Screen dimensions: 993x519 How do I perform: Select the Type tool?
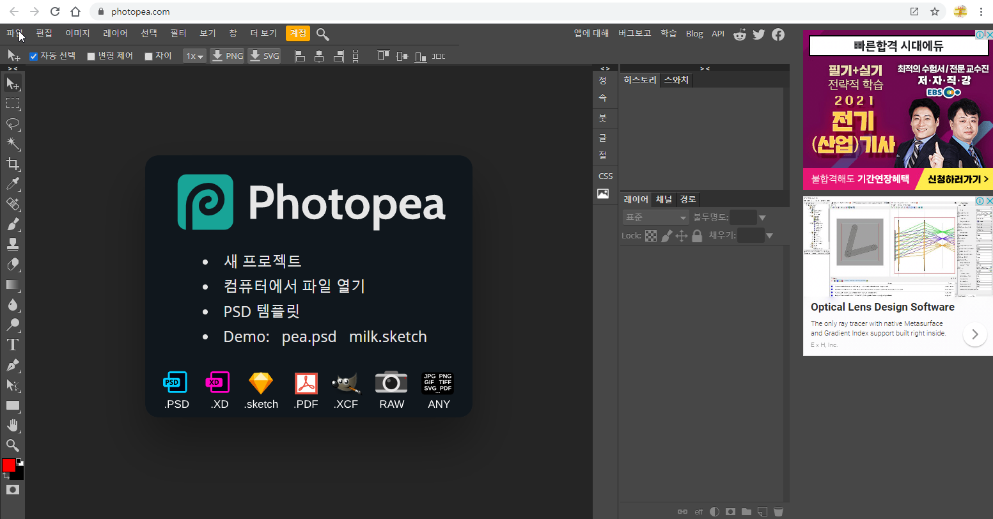[x=13, y=345]
